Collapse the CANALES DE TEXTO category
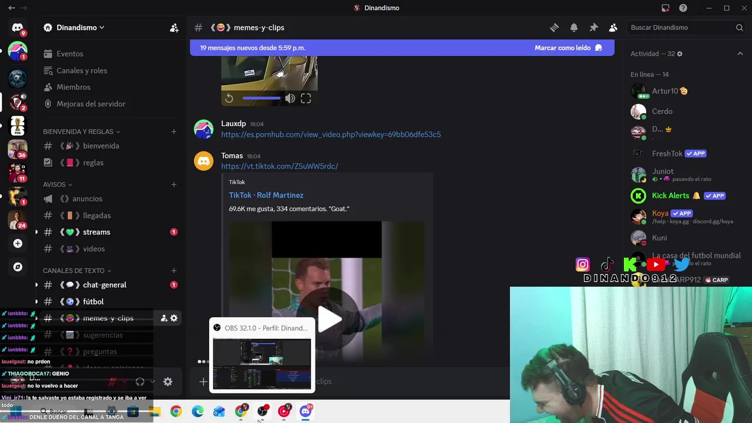The image size is (752, 423). [x=77, y=271]
